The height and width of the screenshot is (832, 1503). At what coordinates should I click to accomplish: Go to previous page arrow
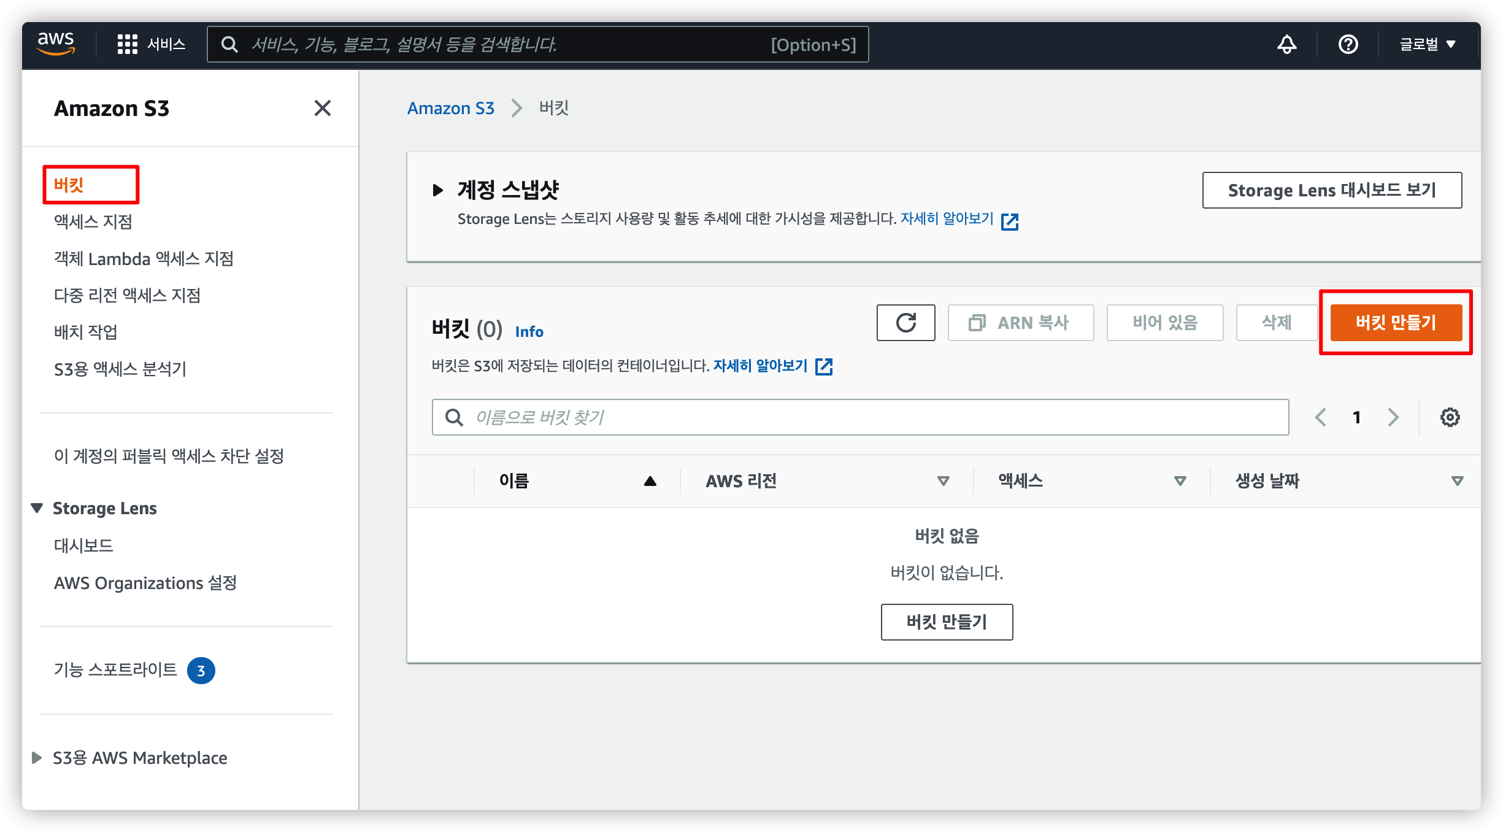1321,417
